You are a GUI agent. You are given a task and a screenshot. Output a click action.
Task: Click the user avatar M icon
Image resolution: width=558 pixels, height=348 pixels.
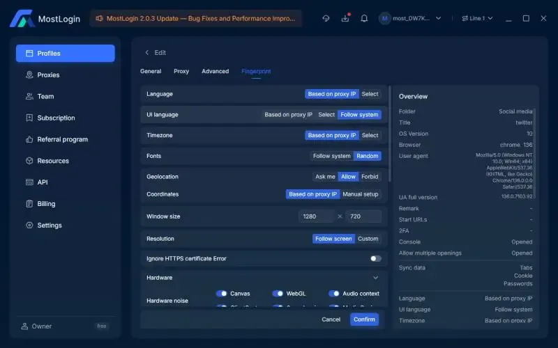tap(385, 19)
